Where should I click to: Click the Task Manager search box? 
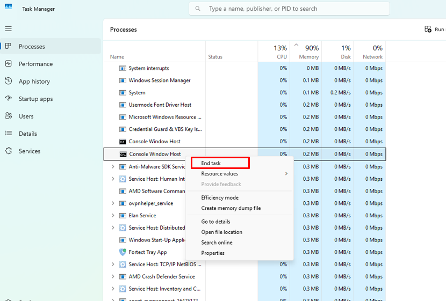click(289, 9)
